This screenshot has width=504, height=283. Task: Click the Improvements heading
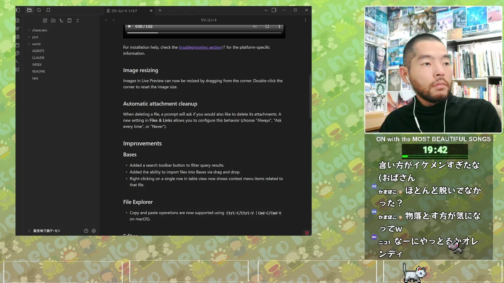click(x=143, y=143)
